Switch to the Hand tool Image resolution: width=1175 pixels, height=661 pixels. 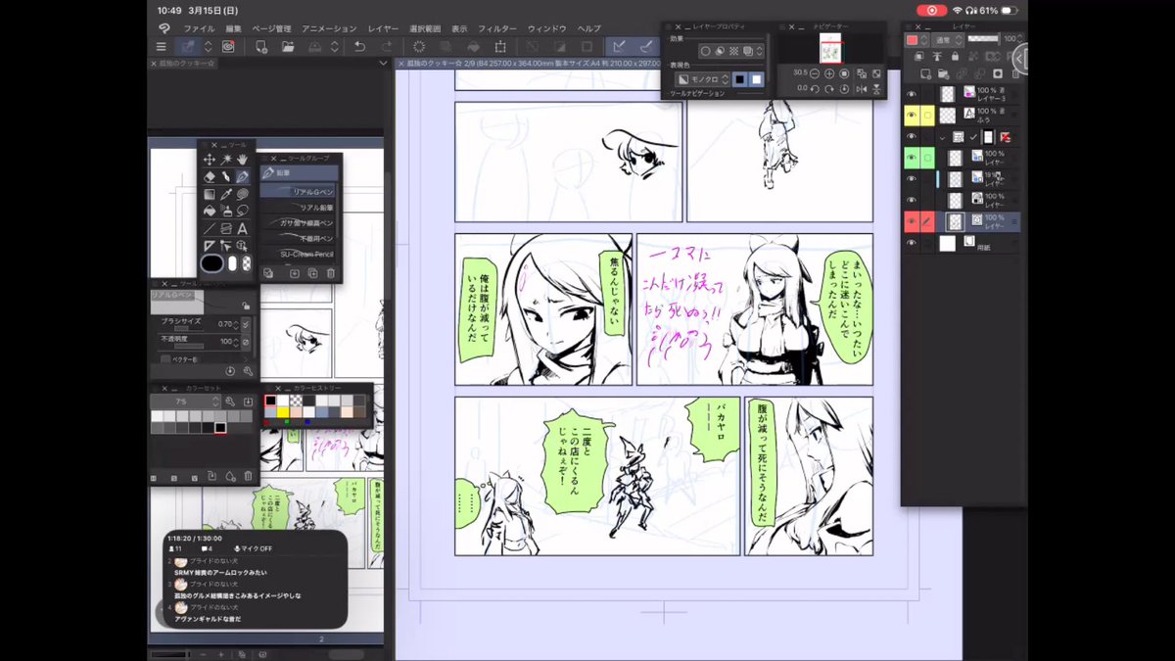coord(243,159)
